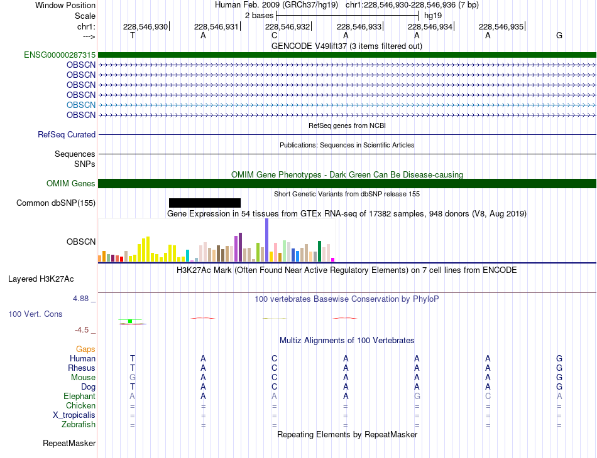Viewport: 597px width, 458px height.
Task: Click the dark purple GTEx expression bar
Action: [x=240, y=247]
